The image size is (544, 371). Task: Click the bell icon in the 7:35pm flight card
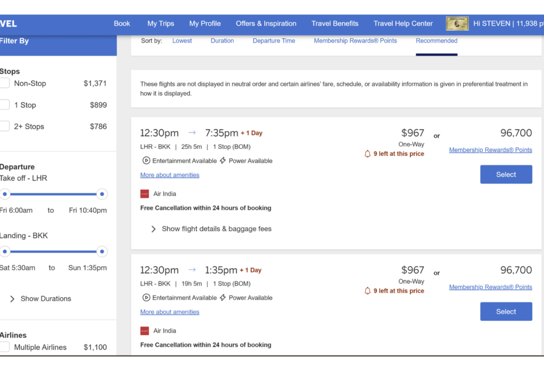coord(368,154)
